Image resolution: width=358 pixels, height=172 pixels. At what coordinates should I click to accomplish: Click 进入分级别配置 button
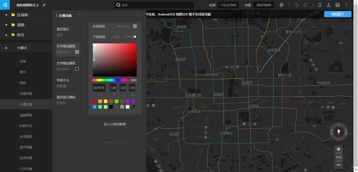pos(115,124)
